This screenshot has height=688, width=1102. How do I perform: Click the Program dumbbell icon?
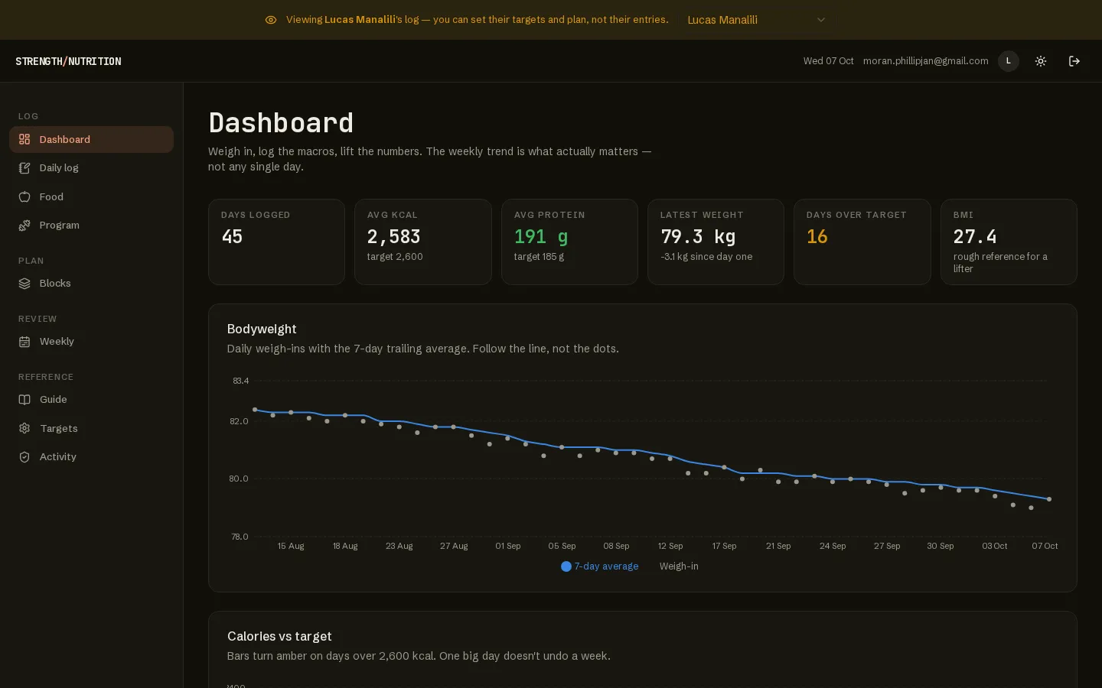pos(24,225)
